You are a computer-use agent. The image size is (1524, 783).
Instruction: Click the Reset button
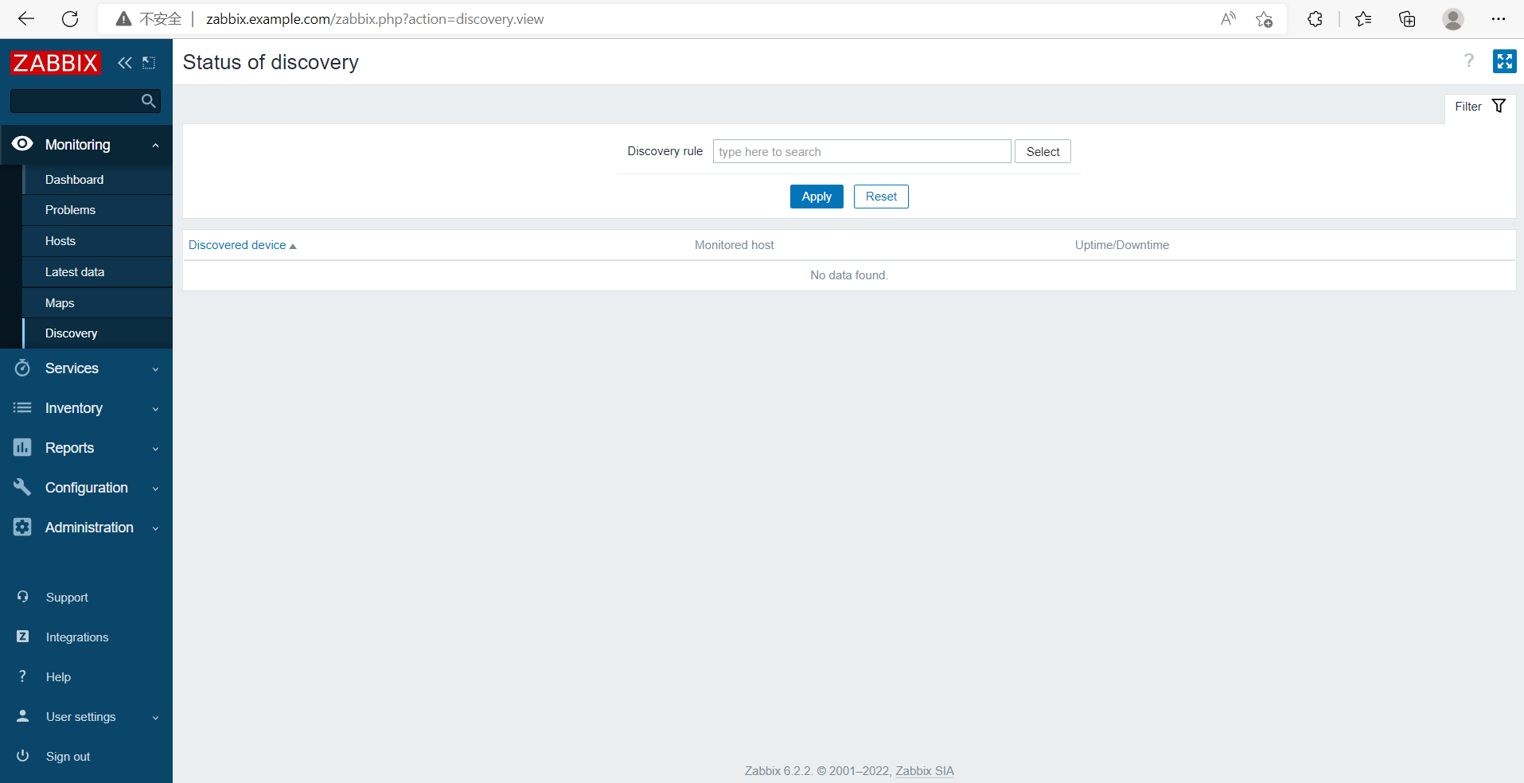pyautogui.click(x=881, y=197)
